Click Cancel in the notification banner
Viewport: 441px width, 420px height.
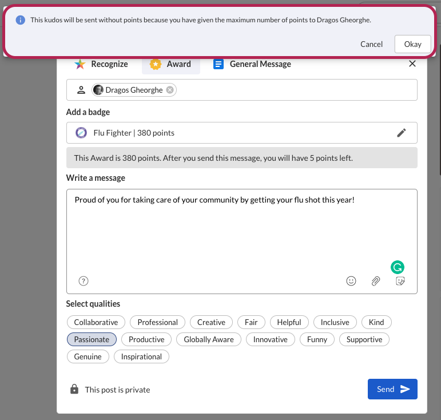[372, 44]
